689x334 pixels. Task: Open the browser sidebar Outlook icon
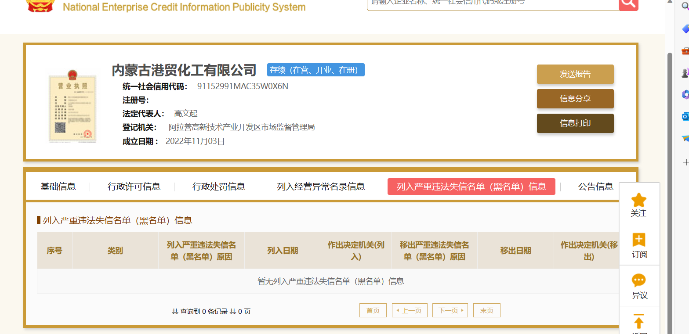(x=685, y=116)
